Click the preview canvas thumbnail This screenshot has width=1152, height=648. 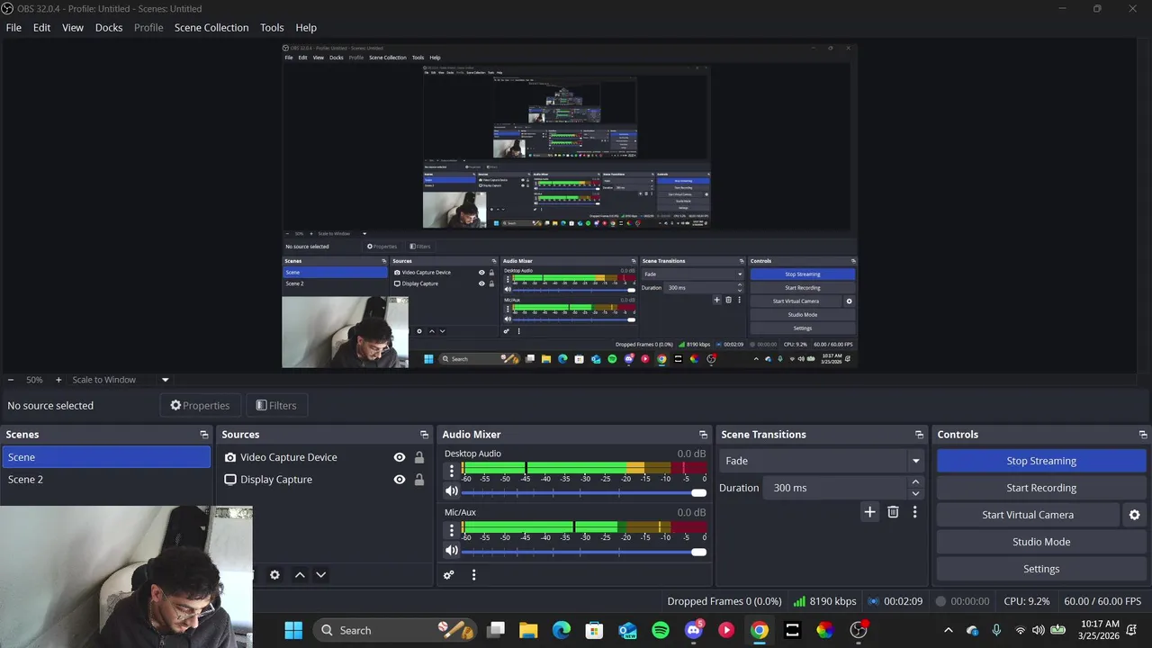(569, 206)
